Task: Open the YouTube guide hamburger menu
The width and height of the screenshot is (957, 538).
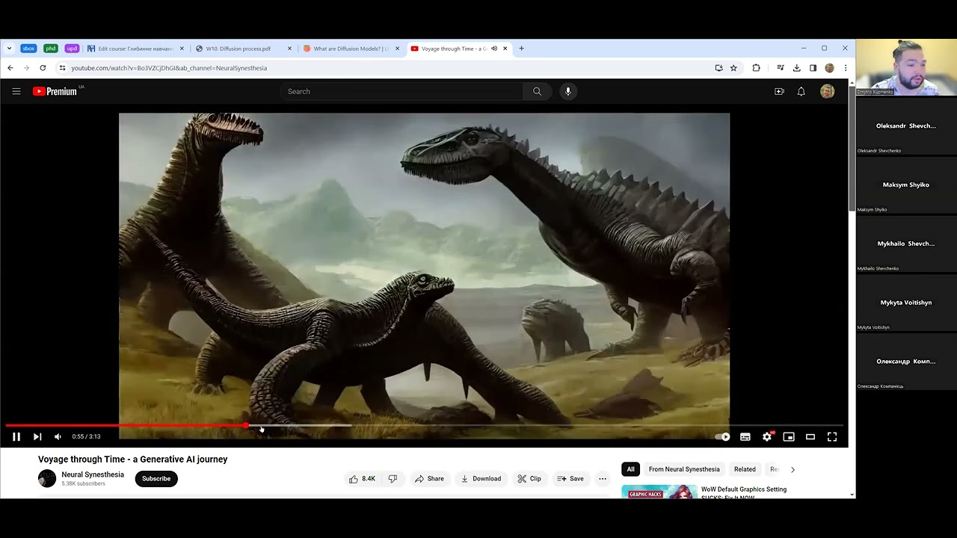Action: 16,91
